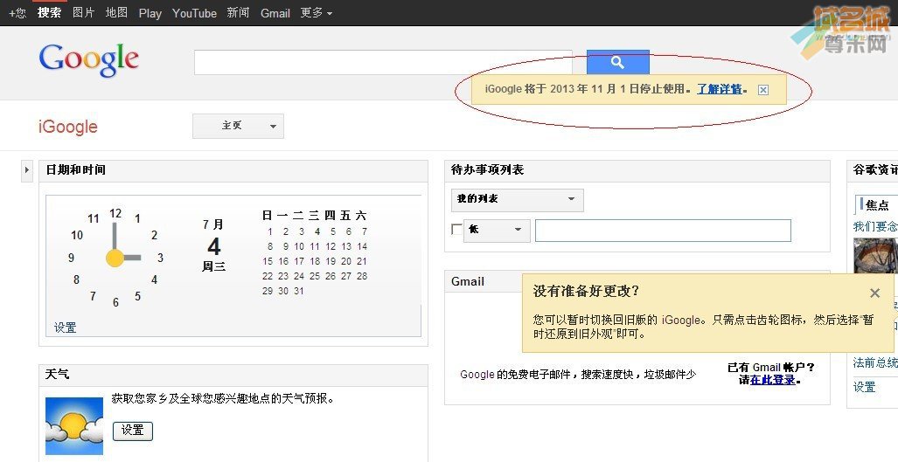Click calendar day 31
This screenshot has width=898, height=462.
(x=299, y=291)
